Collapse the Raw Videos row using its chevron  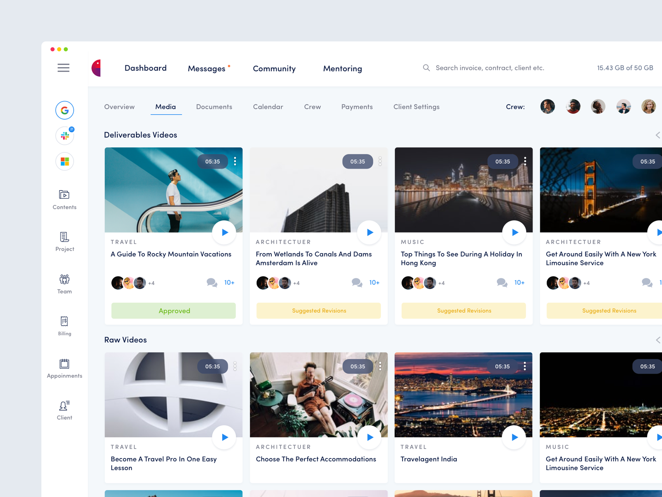pyautogui.click(x=658, y=340)
